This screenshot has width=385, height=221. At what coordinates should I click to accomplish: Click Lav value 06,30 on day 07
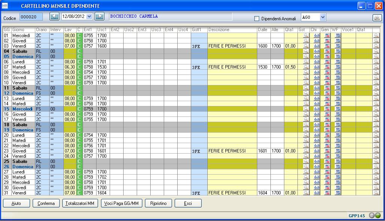[70, 67]
